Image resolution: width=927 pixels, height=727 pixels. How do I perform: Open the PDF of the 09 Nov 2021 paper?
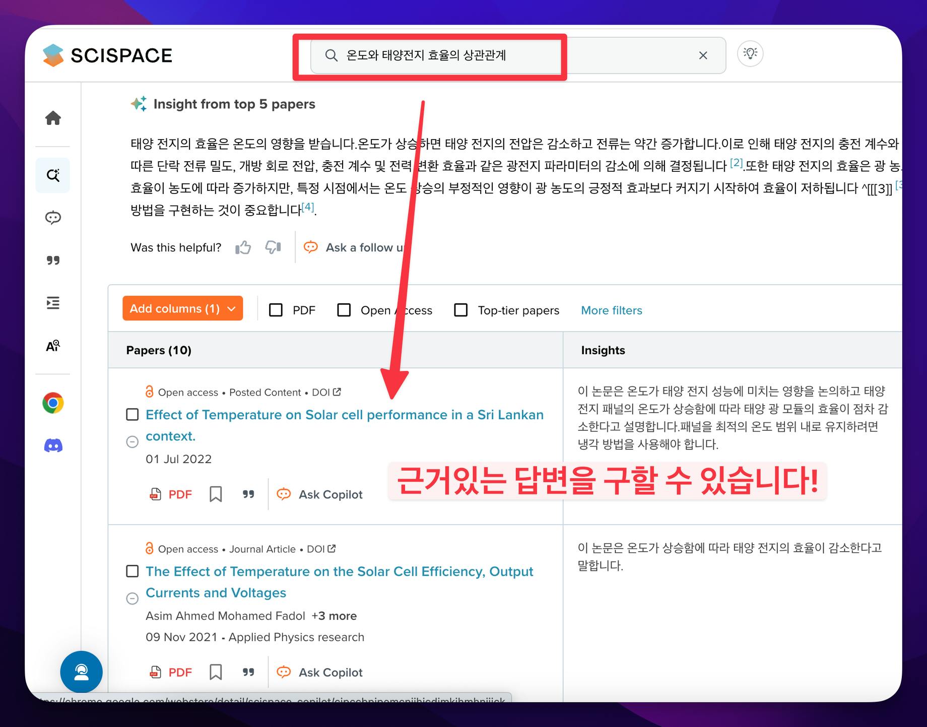point(171,672)
